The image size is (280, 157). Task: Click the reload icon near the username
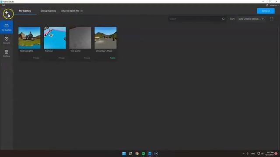coord(267,5)
